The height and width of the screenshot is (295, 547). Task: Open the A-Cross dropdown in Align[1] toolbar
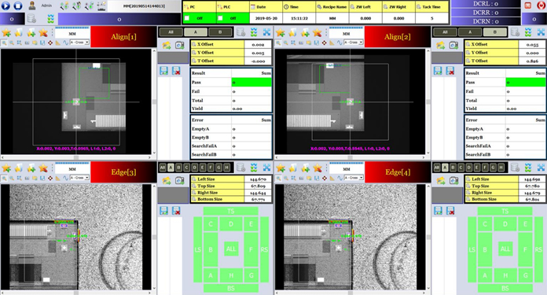click(79, 42)
